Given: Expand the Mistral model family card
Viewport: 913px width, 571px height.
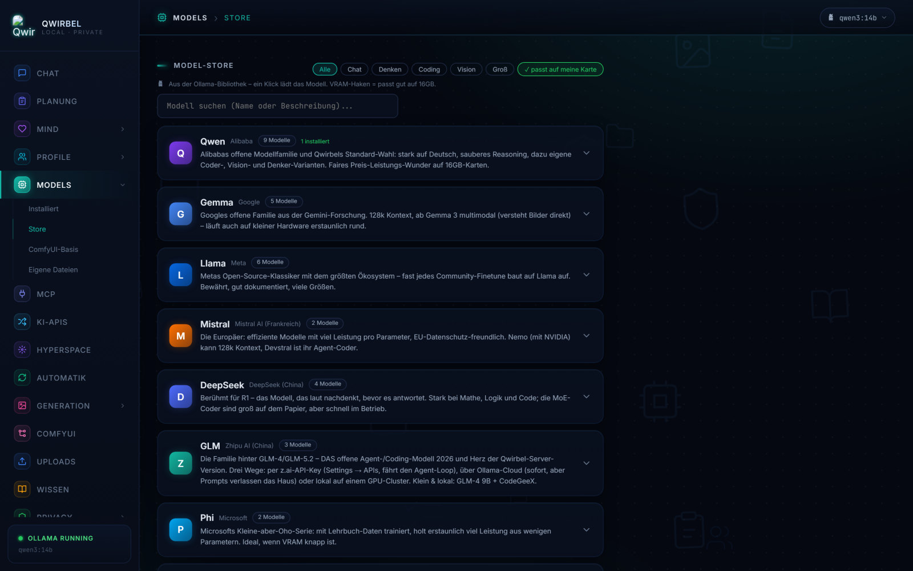Looking at the screenshot, I should pos(587,336).
